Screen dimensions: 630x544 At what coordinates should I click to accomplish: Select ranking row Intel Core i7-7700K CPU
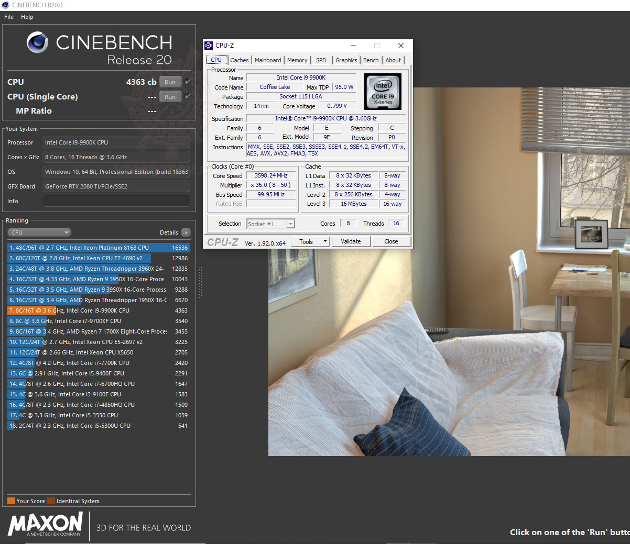[99, 363]
